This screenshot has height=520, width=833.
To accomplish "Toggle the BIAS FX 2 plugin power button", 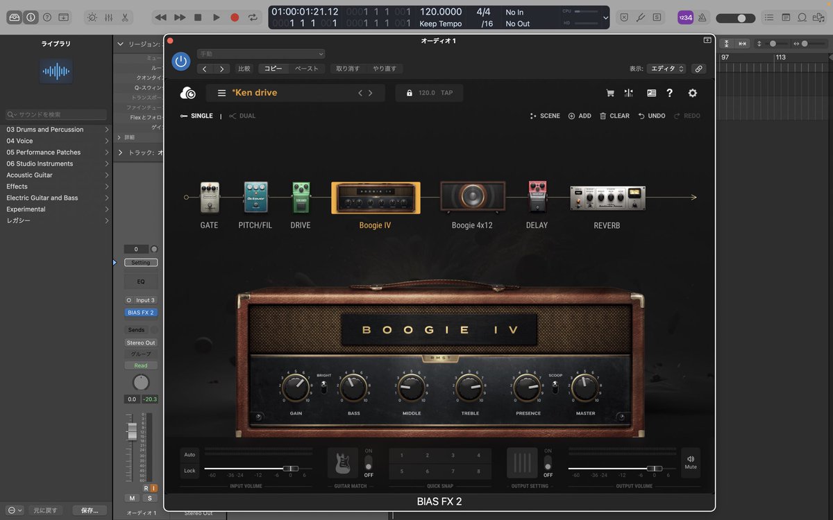I will tap(180, 61).
